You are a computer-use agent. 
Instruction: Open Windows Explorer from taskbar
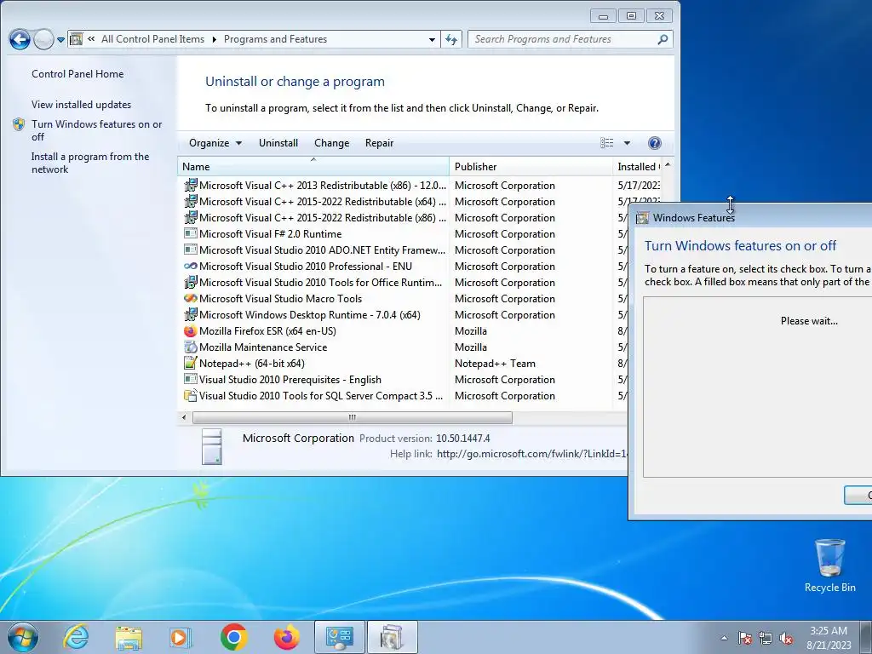pos(129,637)
